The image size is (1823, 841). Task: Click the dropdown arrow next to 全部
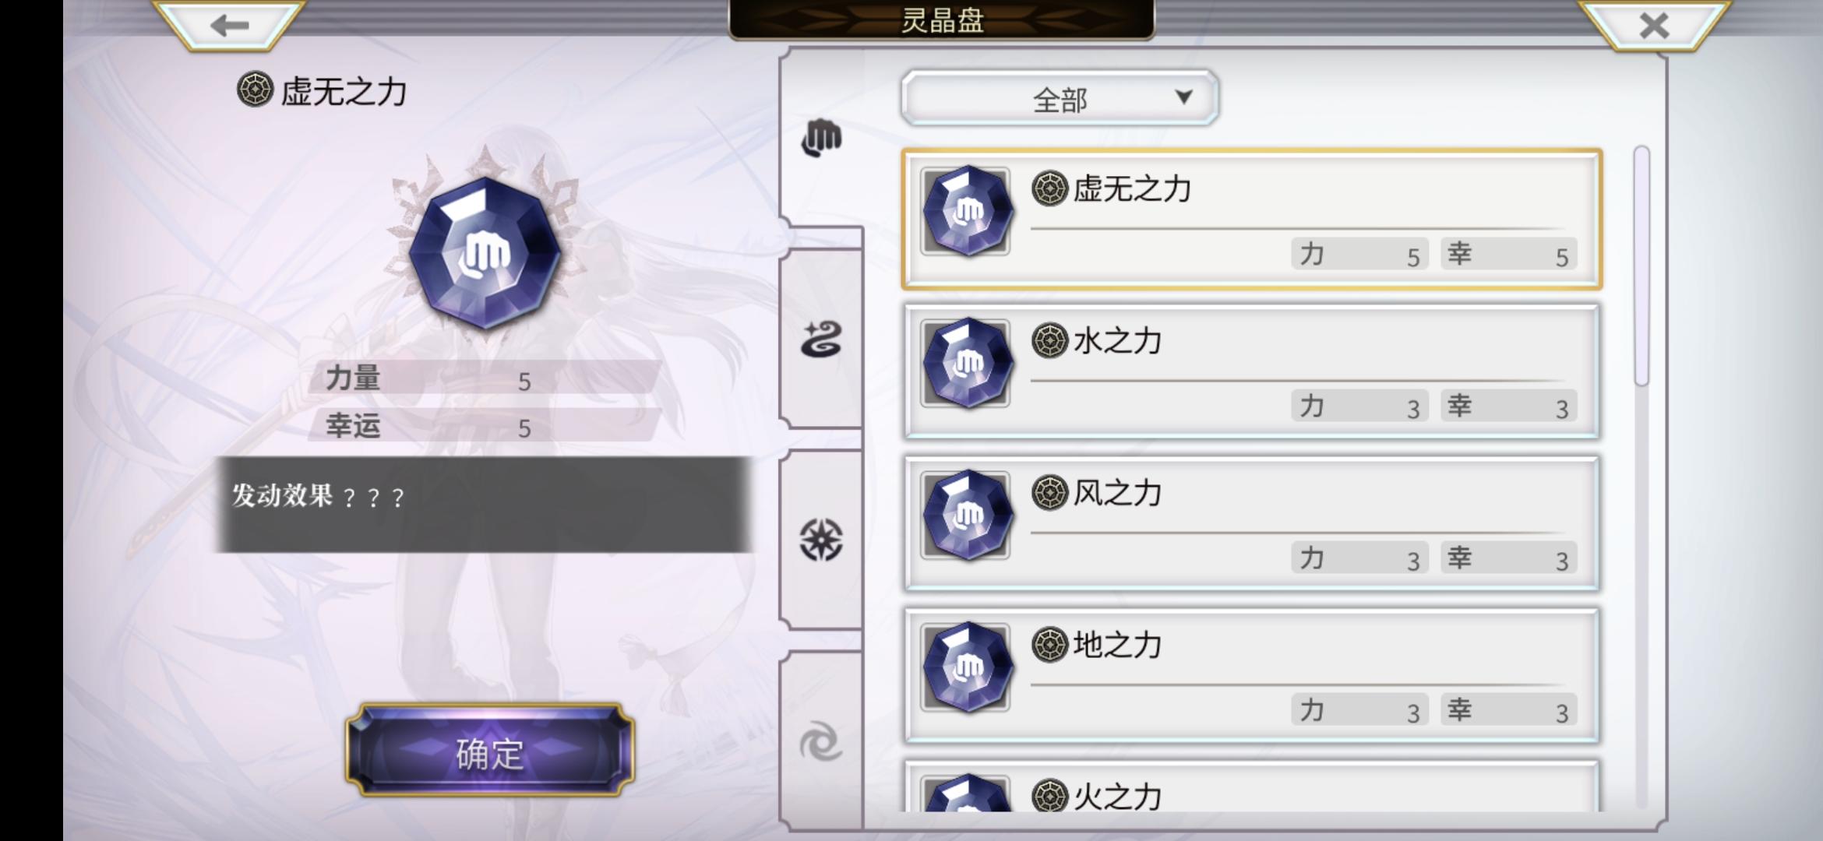1183,97
